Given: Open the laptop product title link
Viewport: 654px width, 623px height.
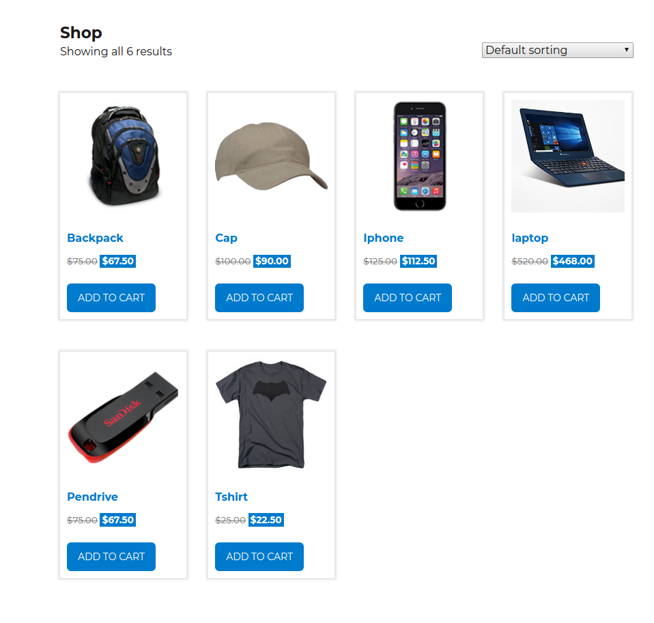Looking at the screenshot, I should [530, 238].
